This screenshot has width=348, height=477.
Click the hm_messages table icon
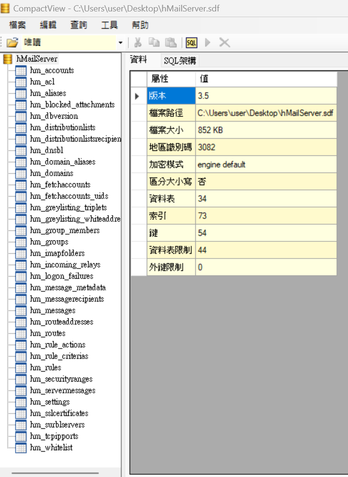click(x=20, y=310)
